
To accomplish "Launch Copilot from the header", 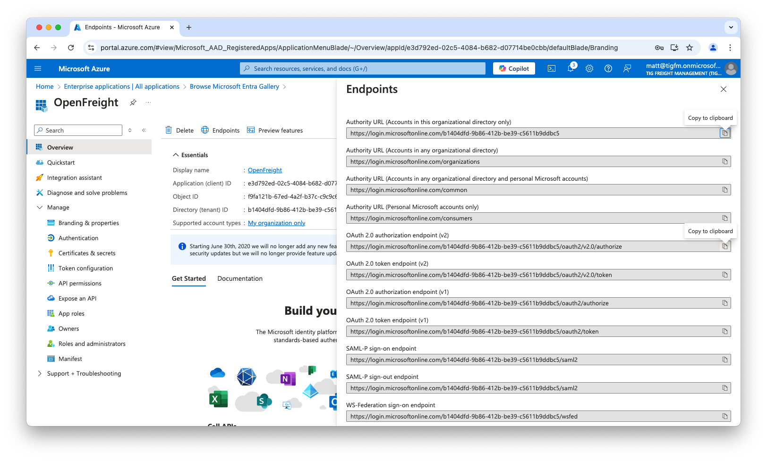I will [514, 68].
